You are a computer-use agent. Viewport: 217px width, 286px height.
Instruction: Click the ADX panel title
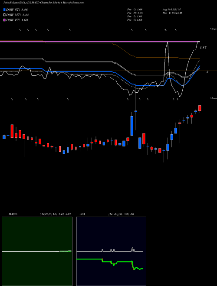coord(82,214)
